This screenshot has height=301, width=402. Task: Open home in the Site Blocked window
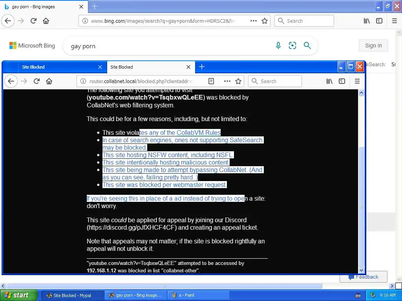49,81
